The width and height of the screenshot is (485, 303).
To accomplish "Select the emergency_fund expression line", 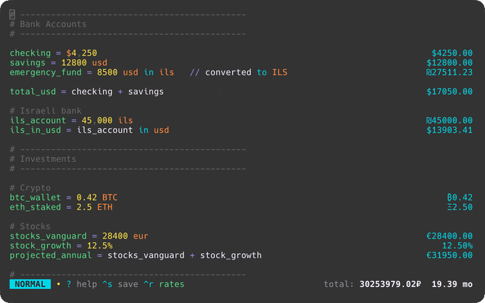I will pos(91,73).
